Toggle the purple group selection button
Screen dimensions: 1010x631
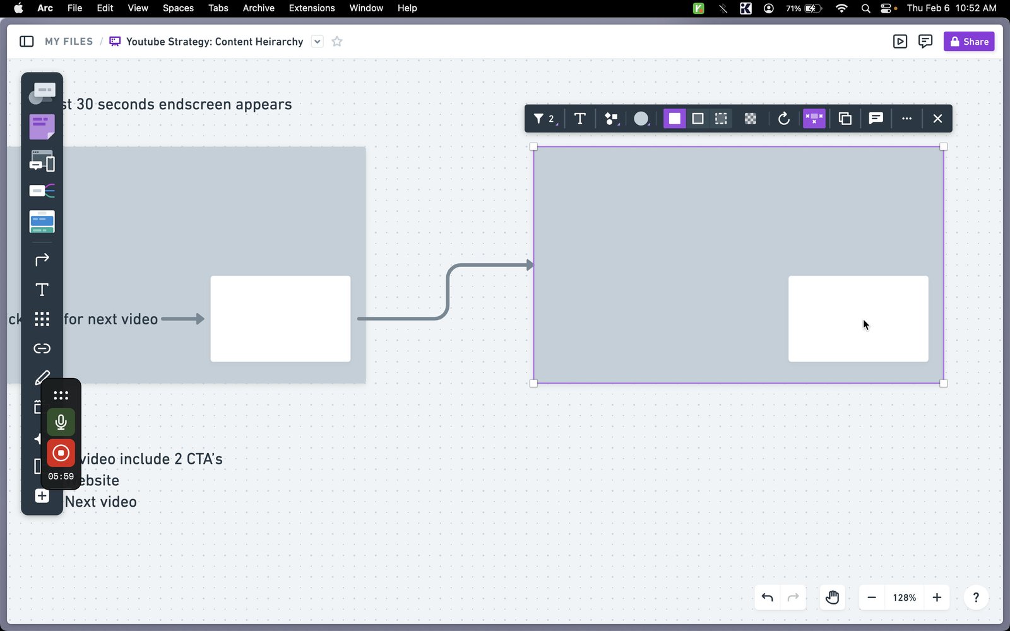pos(814,119)
